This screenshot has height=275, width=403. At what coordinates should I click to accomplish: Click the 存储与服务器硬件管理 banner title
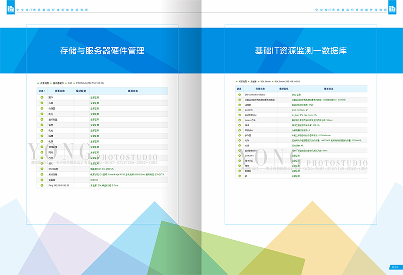click(102, 51)
